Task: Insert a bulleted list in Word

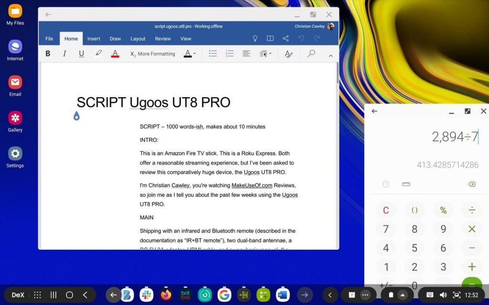Action: point(213,53)
